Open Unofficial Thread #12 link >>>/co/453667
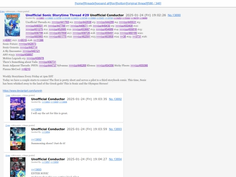The height and width of the screenshot is (177, 236). (81, 29)
